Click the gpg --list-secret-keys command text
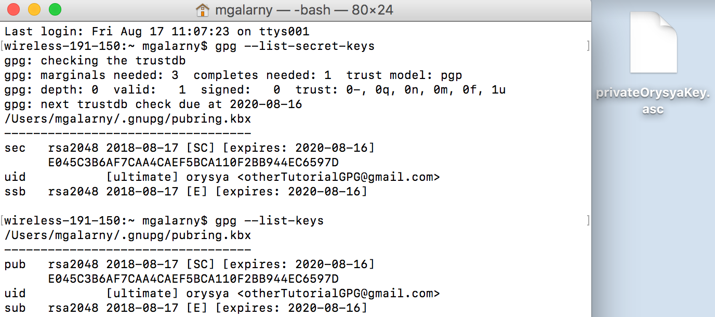Viewport: 715px width, 317px height. click(x=295, y=46)
